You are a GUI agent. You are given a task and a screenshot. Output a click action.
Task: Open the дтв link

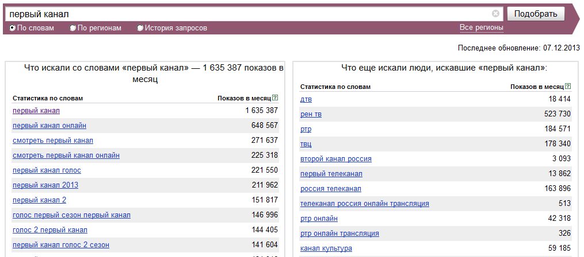point(306,99)
